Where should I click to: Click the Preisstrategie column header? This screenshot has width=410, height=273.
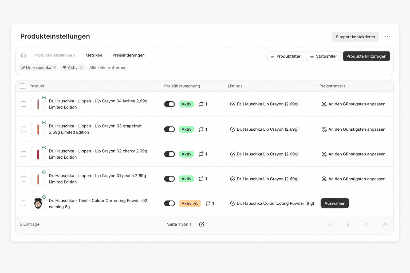(x=332, y=86)
